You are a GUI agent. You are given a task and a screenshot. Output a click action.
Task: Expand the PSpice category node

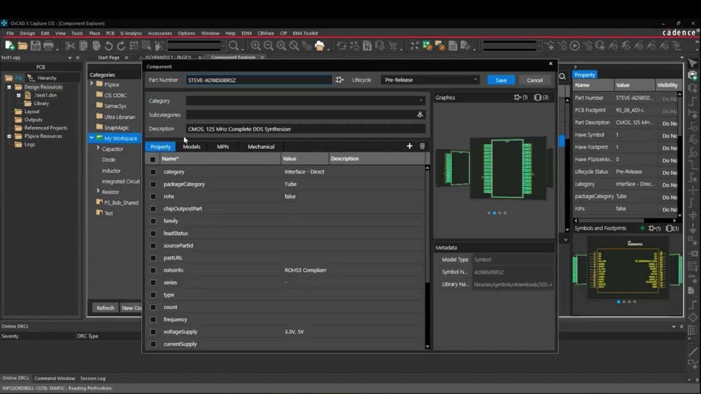coord(91,84)
